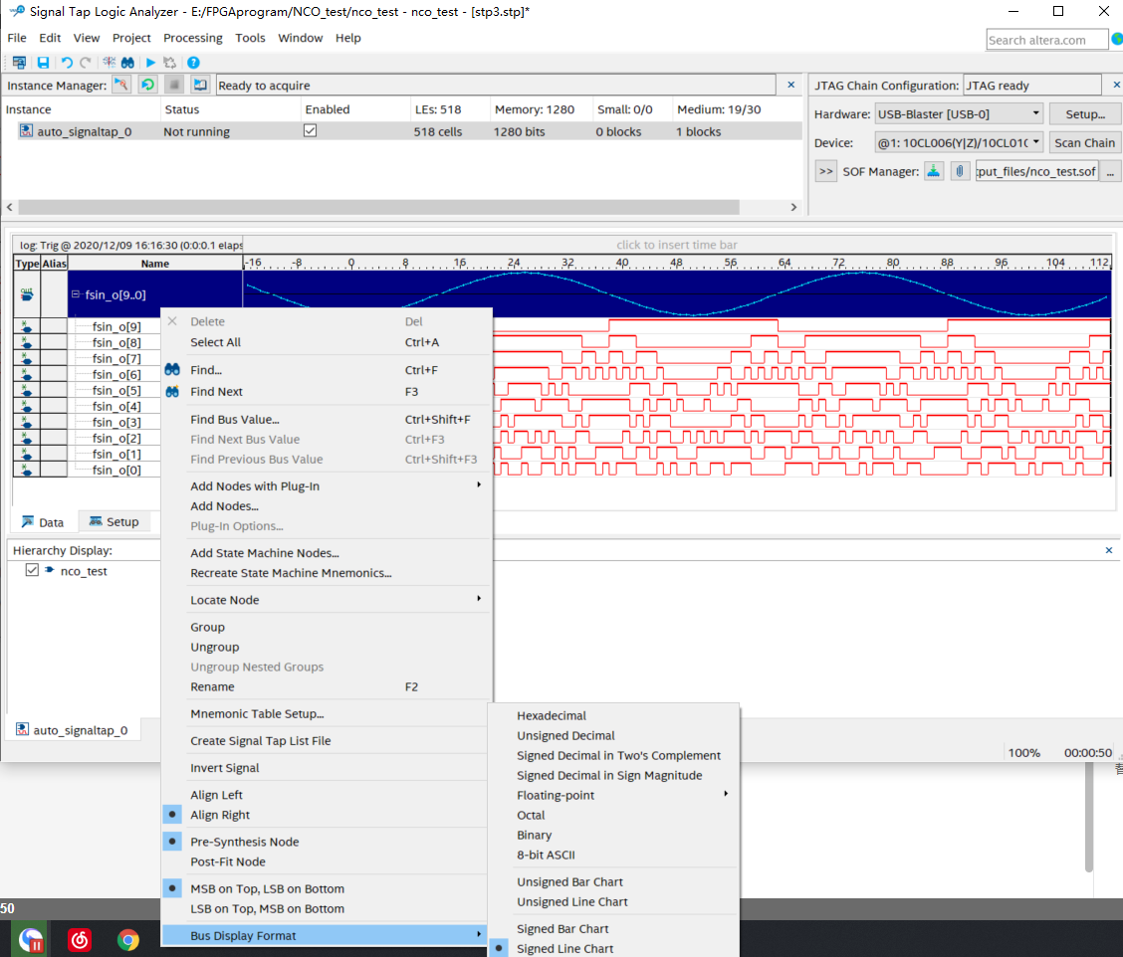The width and height of the screenshot is (1123, 957).
Task: Click the attach SOF paperclip icon
Action: 960,171
